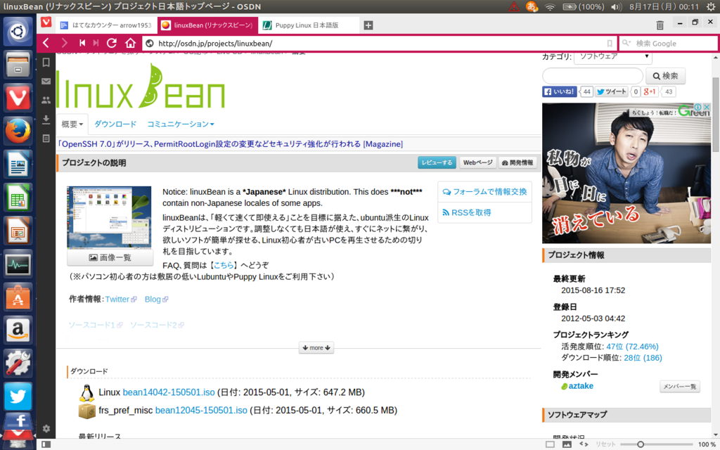Screen dimensions: 720x450
Task: Open page tiling option in status bar
Action: [x=550, y=444]
